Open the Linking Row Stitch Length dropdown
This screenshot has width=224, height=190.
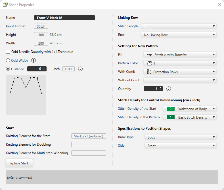click(x=179, y=26)
